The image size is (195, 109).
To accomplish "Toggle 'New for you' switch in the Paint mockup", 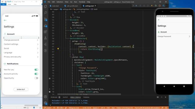I will click(36, 70).
